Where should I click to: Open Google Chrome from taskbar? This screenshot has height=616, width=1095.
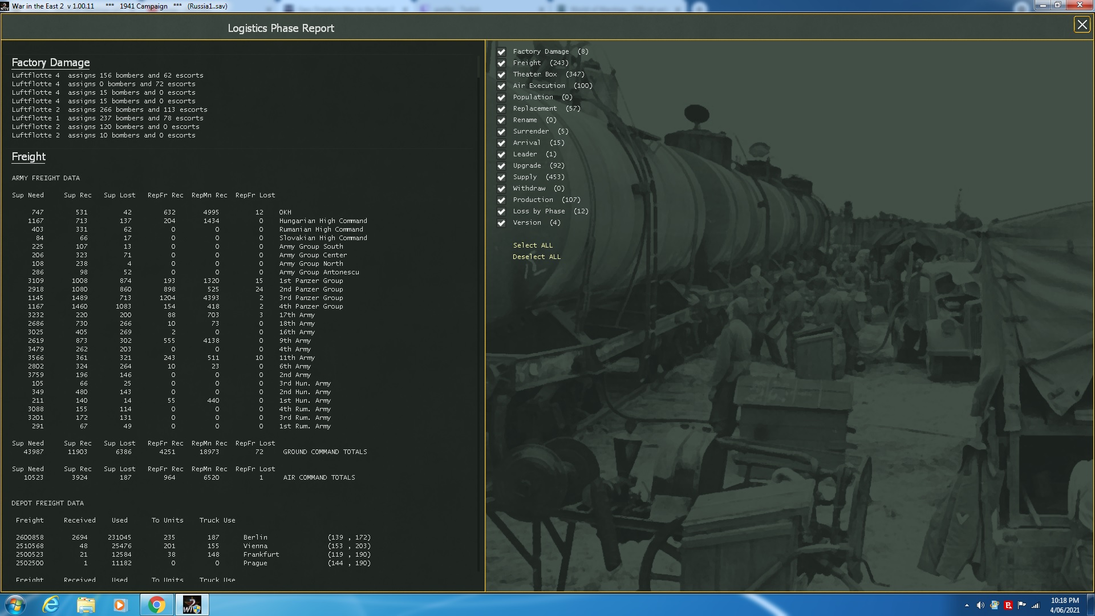[156, 605]
